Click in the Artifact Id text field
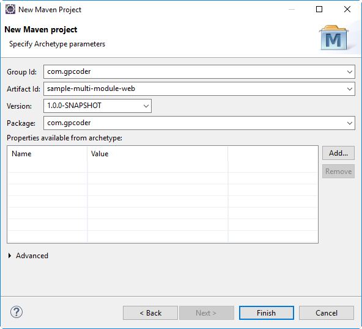 [195, 89]
